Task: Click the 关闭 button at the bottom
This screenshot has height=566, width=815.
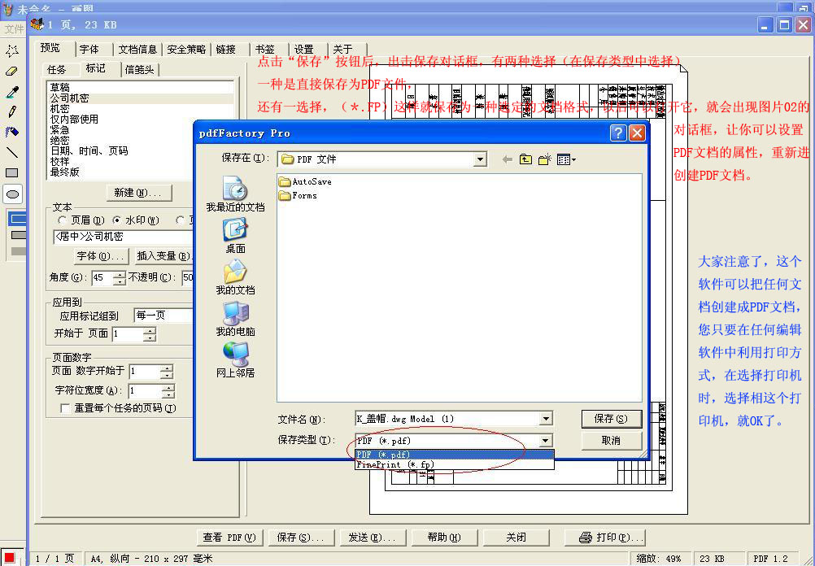Action: pos(516,538)
